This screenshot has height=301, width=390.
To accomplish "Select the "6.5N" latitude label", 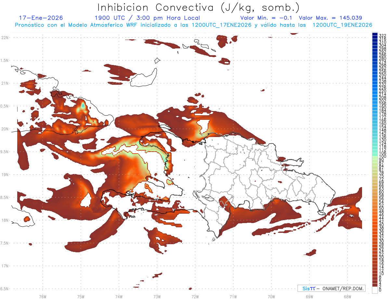I will [x=5, y=289].
